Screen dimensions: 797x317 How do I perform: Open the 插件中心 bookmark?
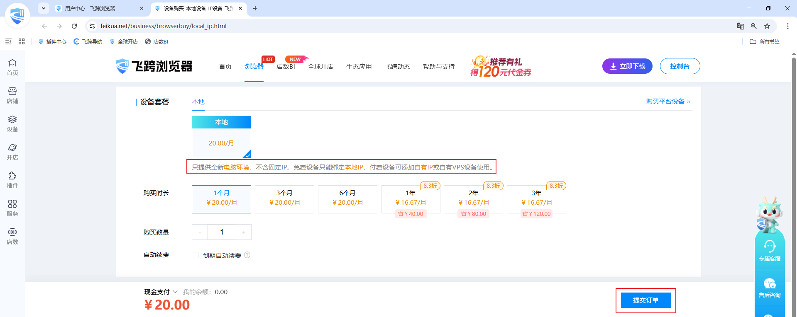point(52,41)
